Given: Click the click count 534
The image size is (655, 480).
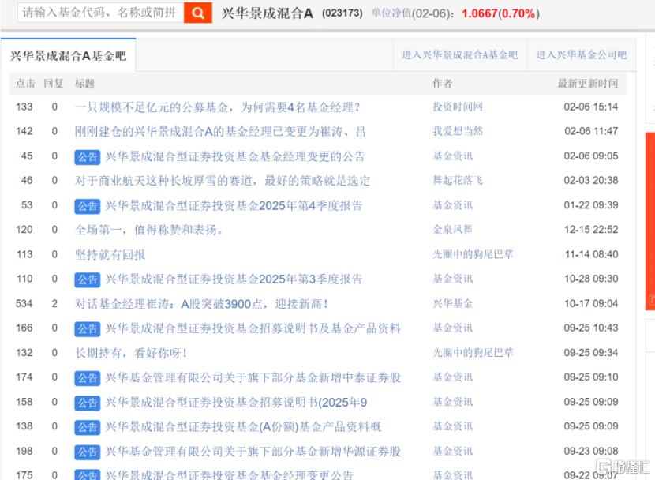Looking at the screenshot, I should click(x=24, y=303).
